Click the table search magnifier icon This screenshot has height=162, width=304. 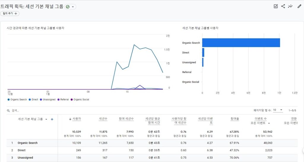coord(8,111)
